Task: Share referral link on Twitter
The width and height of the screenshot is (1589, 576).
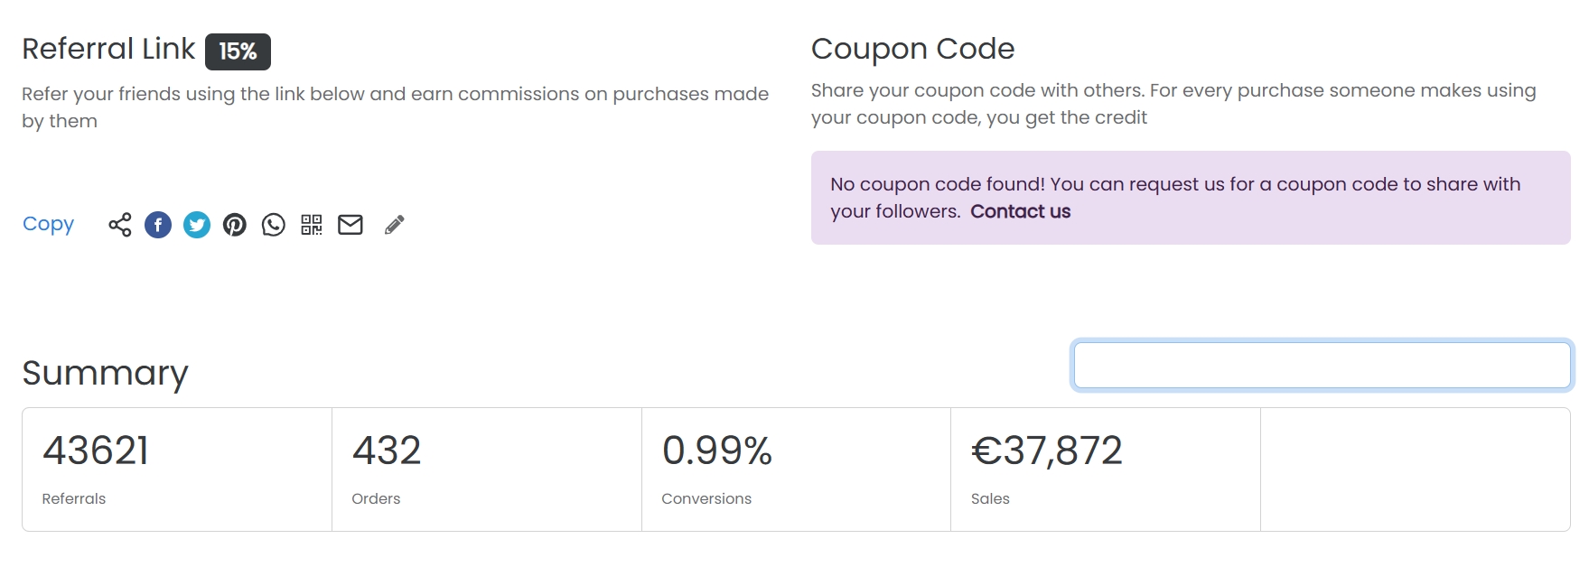Action: click(x=197, y=225)
